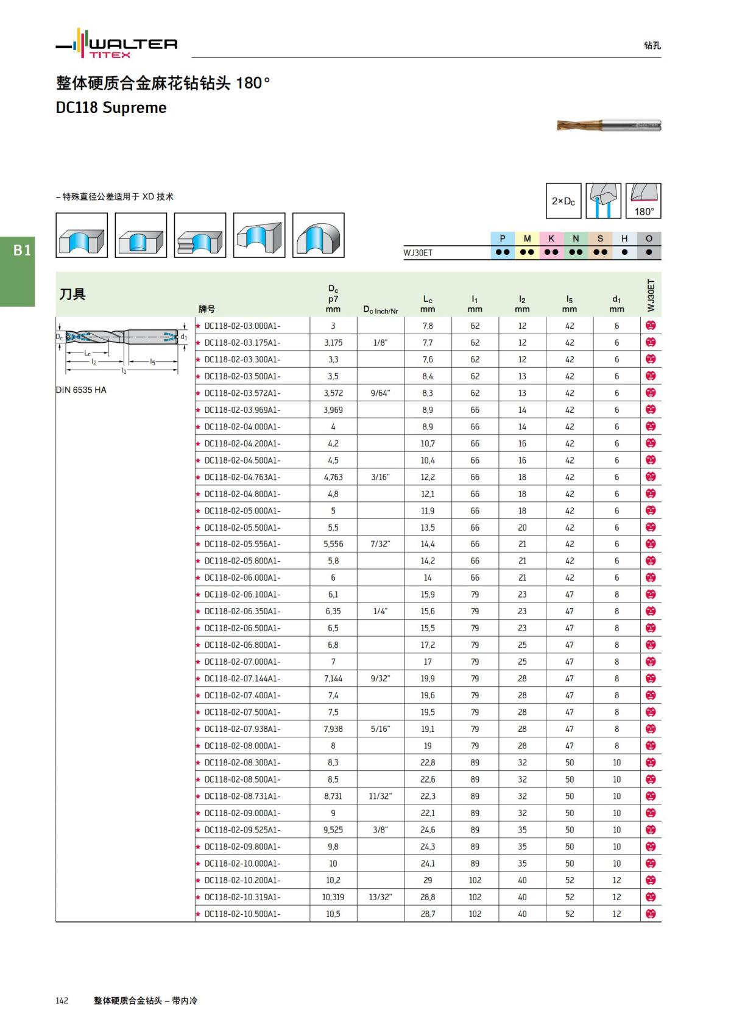Click the 7,938 diameter value

coord(333,729)
